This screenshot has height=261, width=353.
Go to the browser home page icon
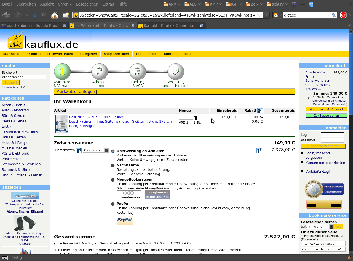[x=55, y=15]
